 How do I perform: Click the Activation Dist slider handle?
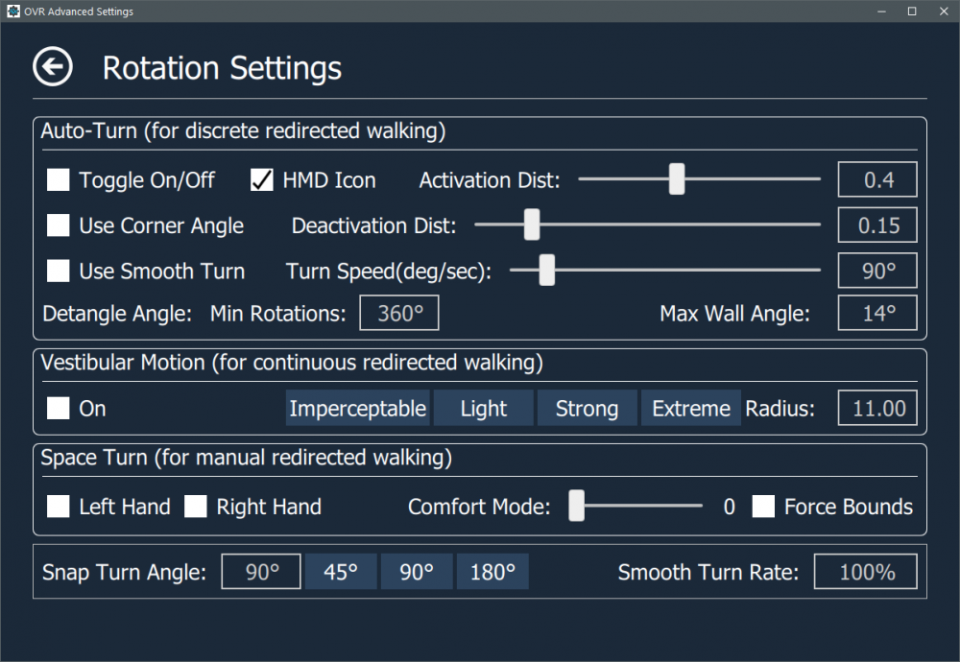click(677, 179)
